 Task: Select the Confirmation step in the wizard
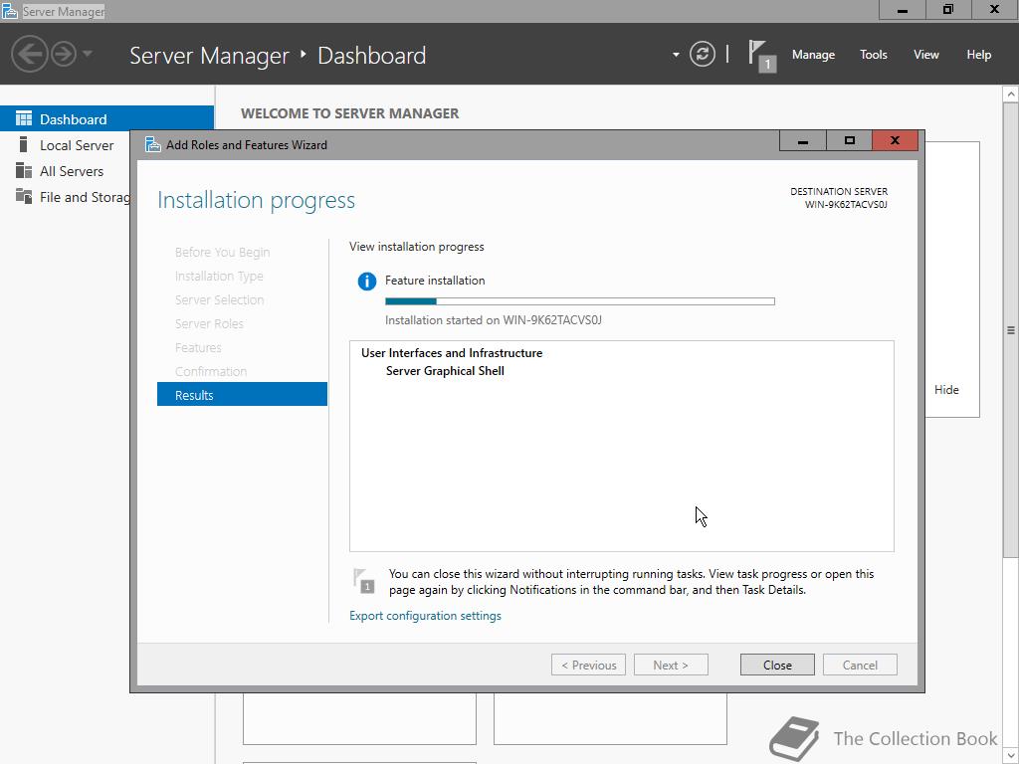point(211,372)
